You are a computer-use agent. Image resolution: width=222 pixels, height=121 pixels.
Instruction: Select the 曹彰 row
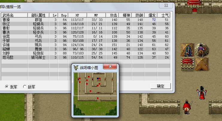pos(86,28)
